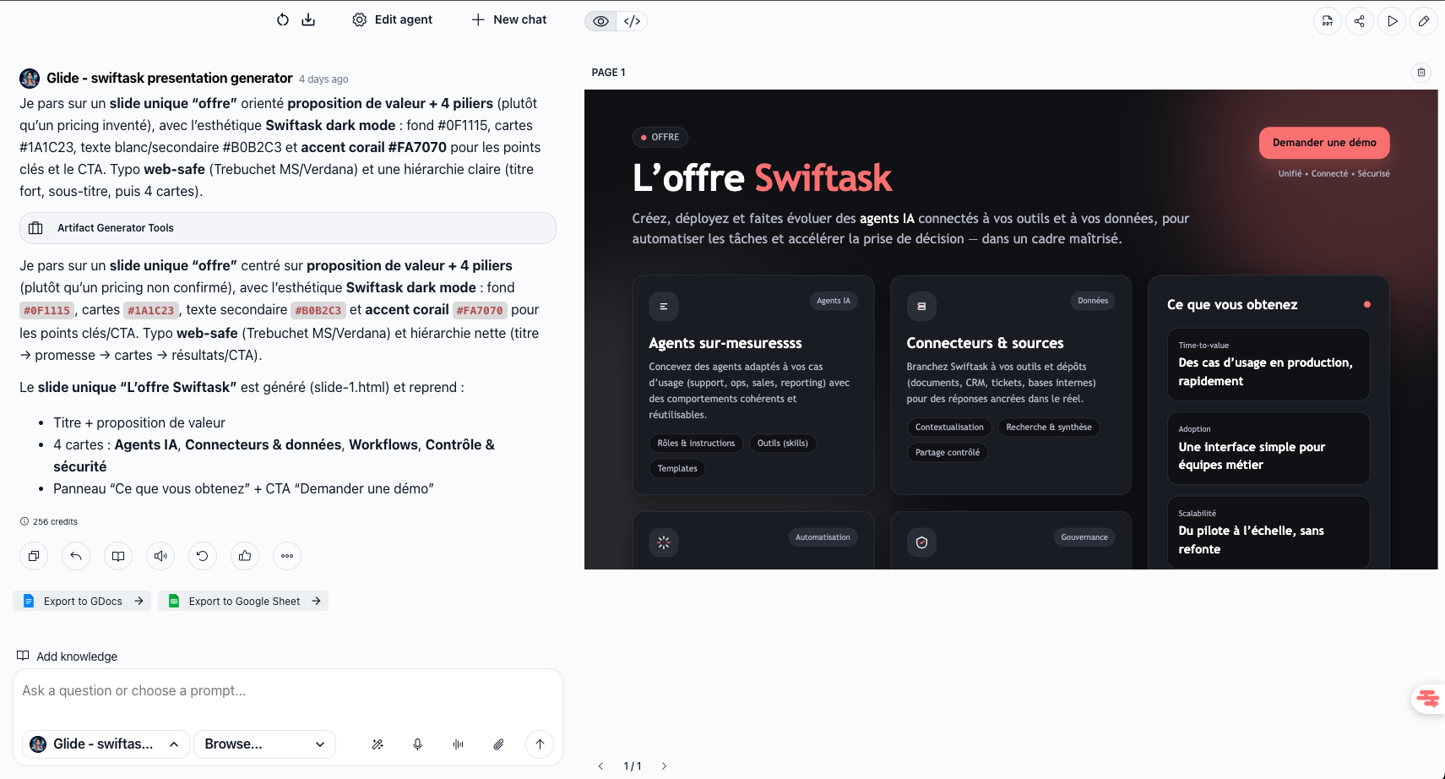This screenshot has width=1445, height=779.
Task: Click the Export to GDocs button
Action: tap(83, 602)
